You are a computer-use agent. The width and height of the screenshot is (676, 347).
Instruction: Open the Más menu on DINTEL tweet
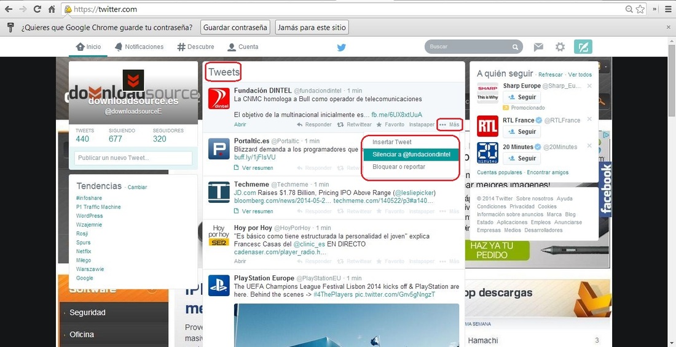click(449, 124)
